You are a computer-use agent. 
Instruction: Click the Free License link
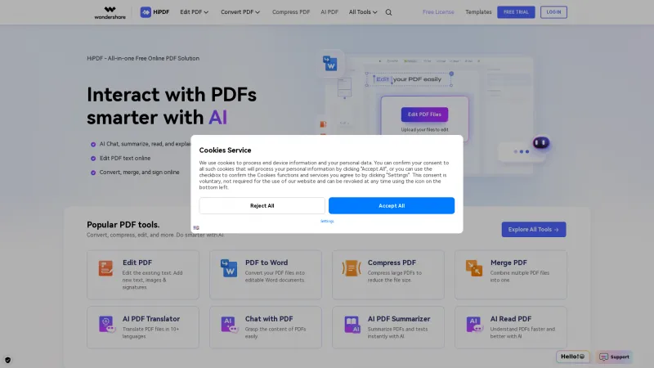[x=438, y=12]
